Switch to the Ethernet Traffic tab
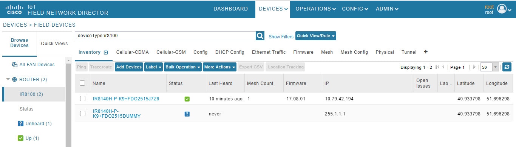The height and width of the screenshot is (147, 516). 269,52
